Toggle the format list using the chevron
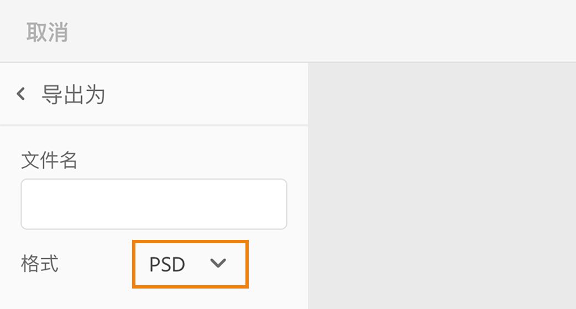This screenshot has height=309, width=576. click(218, 264)
